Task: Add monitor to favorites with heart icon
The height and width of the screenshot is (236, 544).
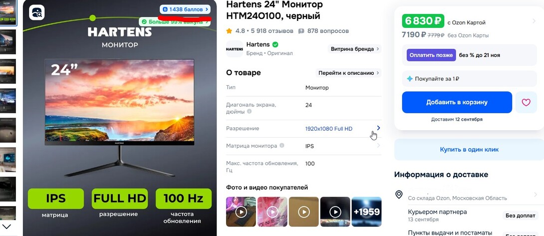Action: click(x=526, y=102)
